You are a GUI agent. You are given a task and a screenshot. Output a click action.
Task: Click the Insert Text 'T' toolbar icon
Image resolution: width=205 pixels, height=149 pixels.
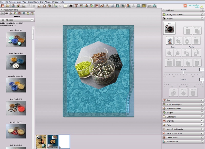click(76, 6)
